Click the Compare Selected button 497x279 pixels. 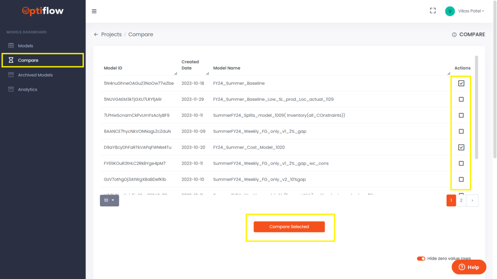pos(289,227)
